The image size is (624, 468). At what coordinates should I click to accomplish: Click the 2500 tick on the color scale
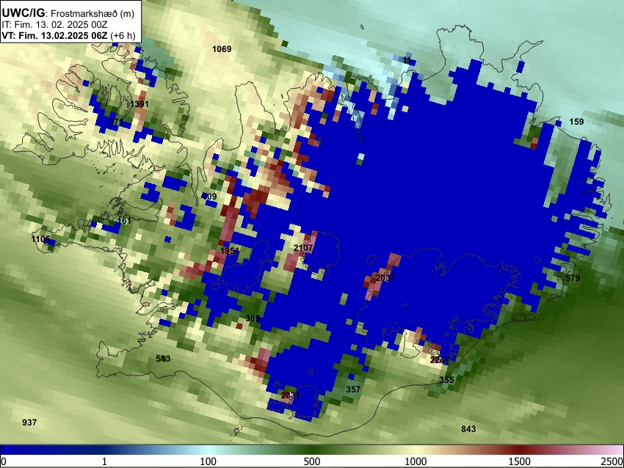pyautogui.click(x=613, y=461)
